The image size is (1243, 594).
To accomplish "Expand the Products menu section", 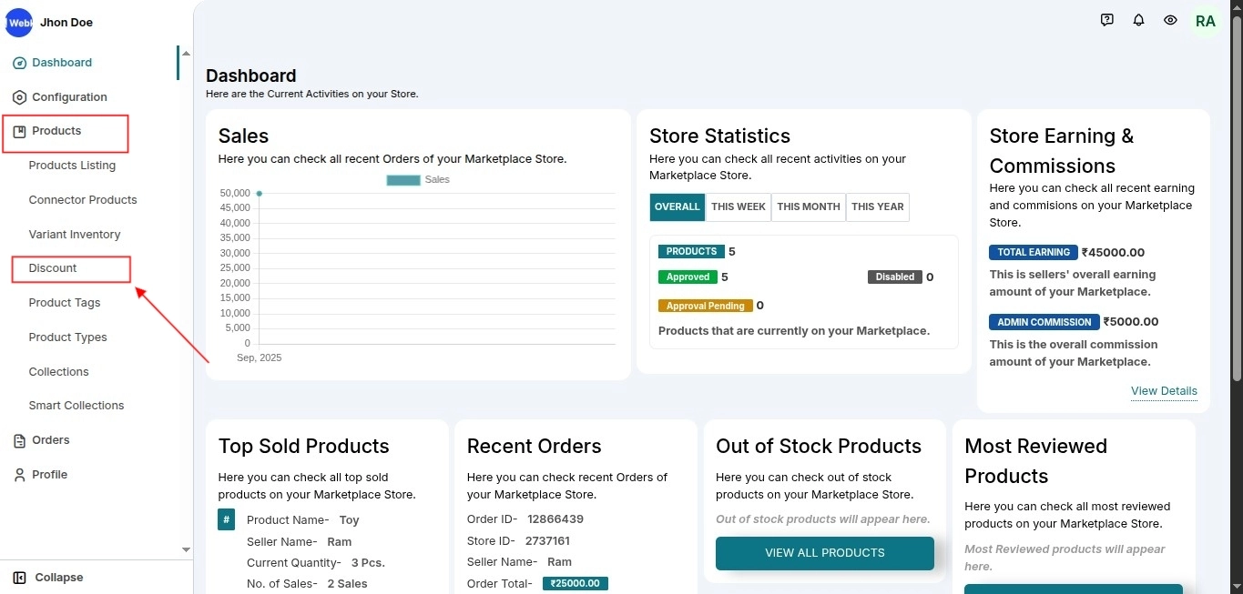I will click(x=56, y=131).
